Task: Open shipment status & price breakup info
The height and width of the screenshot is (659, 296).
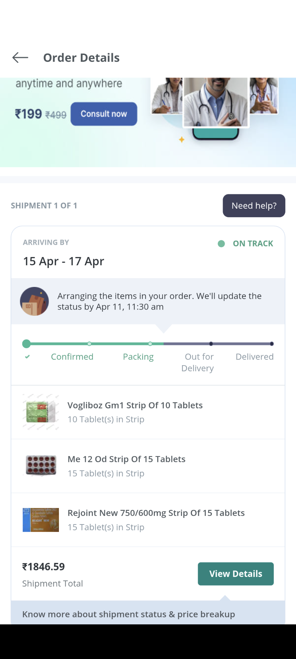Action: coord(128,614)
